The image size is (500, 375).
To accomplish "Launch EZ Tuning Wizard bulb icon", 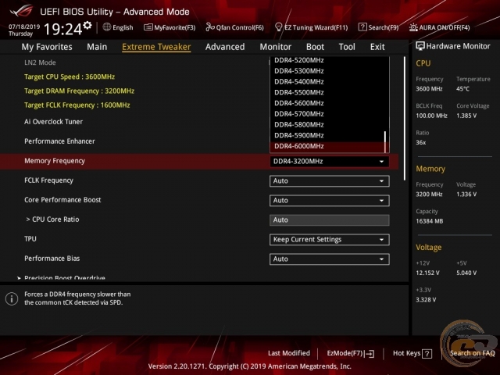I will coord(278,27).
